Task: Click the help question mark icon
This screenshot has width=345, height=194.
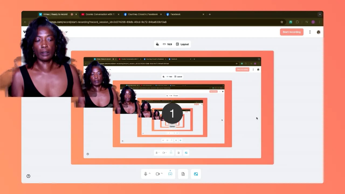Action: point(29,176)
